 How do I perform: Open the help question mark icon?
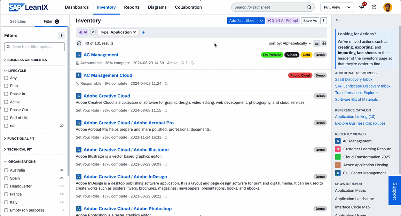click(374, 7)
